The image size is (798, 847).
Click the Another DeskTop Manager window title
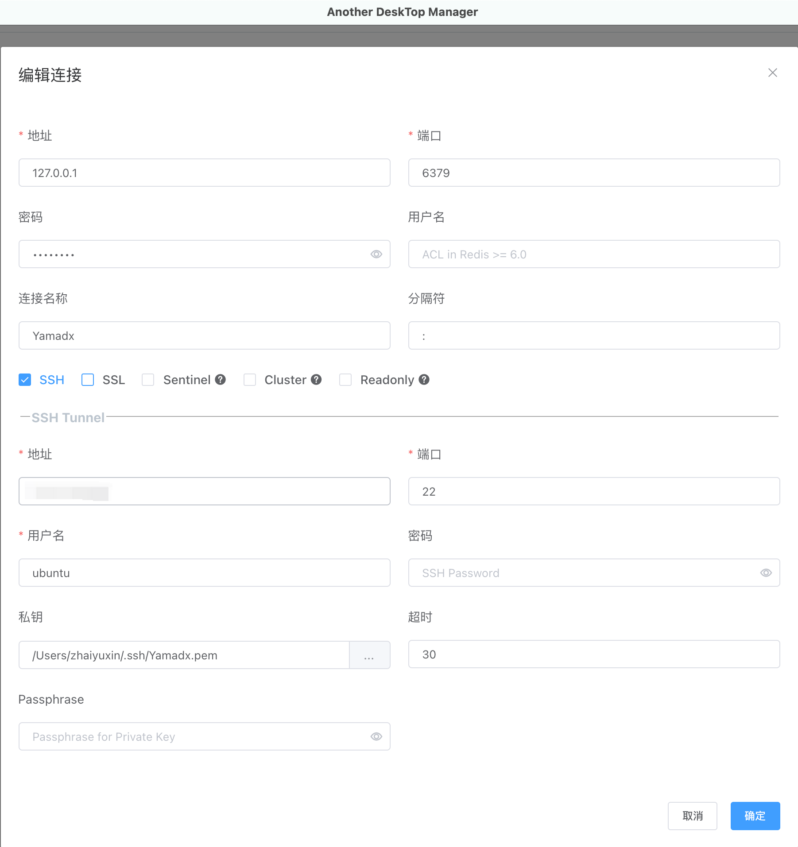click(x=403, y=12)
